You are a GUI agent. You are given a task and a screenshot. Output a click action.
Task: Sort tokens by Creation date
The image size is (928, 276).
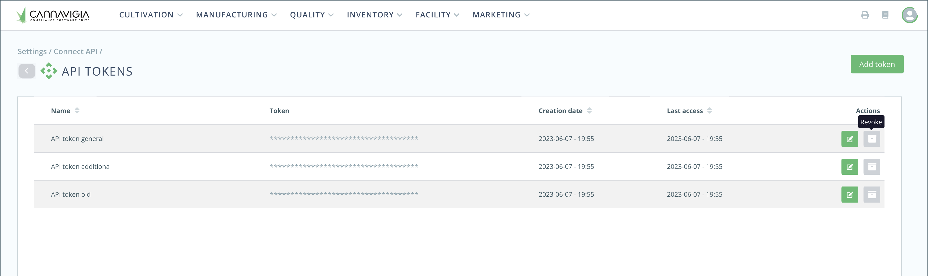pyautogui.click(x=589, y=111)
